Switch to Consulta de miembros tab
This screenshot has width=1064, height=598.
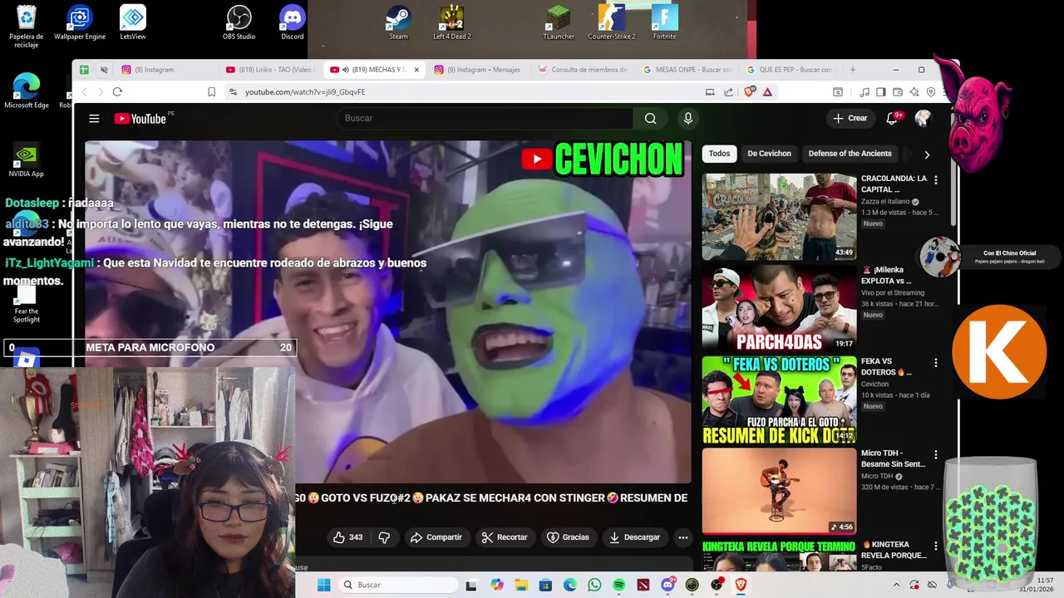(x=582, y=70)
